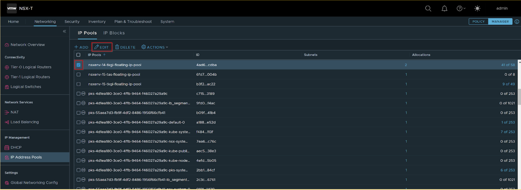The width and height of the screenshot is (521, 190).
Task: Switch to the Inventory tab
Action: 97,22
